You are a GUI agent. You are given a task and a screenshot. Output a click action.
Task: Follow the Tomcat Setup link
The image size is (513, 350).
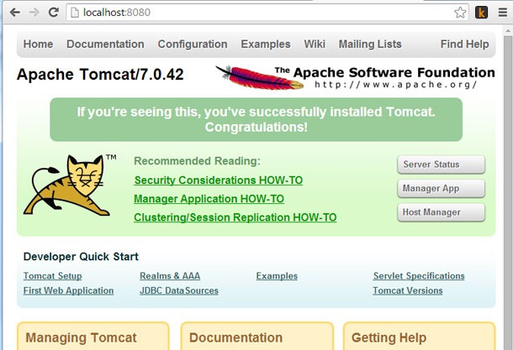pyautogui.click(x=53, y=276)
